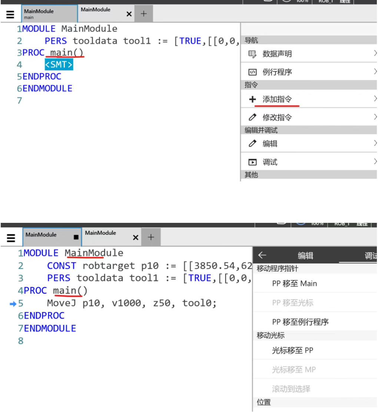This screenshot has height=412, width=378.
Task: Choose PP 移至 Main
Action: click(x=294, y=284)
